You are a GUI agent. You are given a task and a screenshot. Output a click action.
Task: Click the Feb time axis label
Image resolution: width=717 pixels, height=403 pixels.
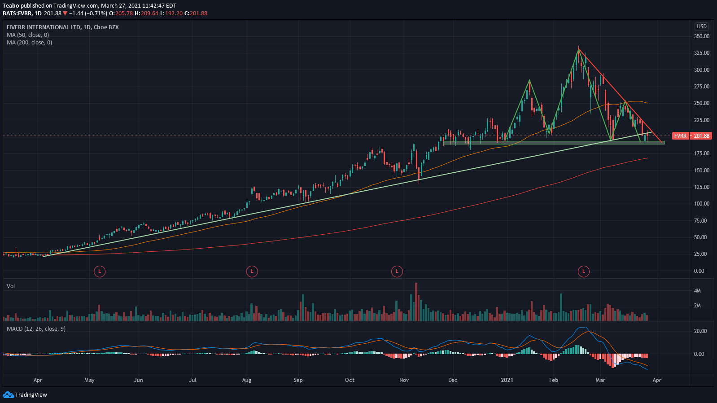pyautogui.click(x=554, y=380)
